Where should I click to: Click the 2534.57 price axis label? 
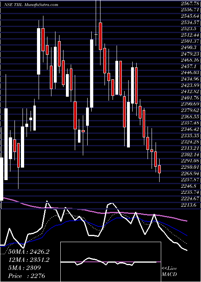tap(191, 23)
